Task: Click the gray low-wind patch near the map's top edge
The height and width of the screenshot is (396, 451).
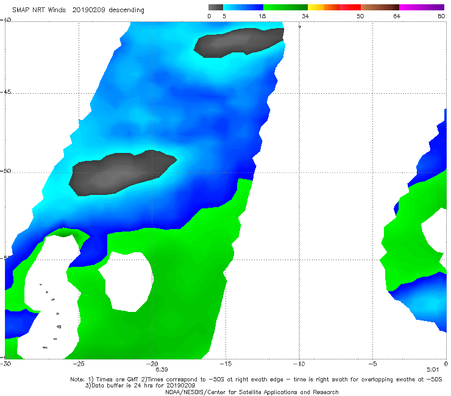Action: (239, 42)
